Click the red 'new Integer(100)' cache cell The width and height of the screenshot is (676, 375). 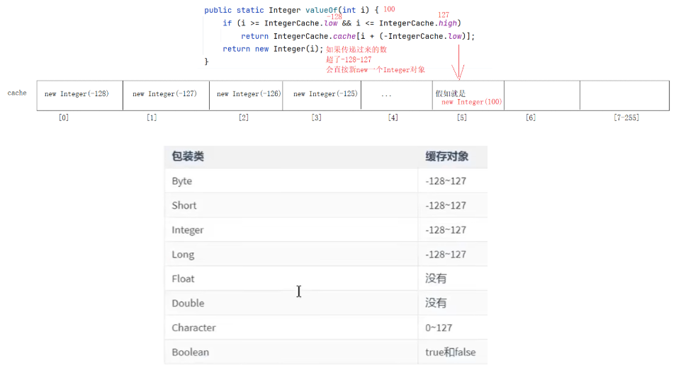[471, 102]
